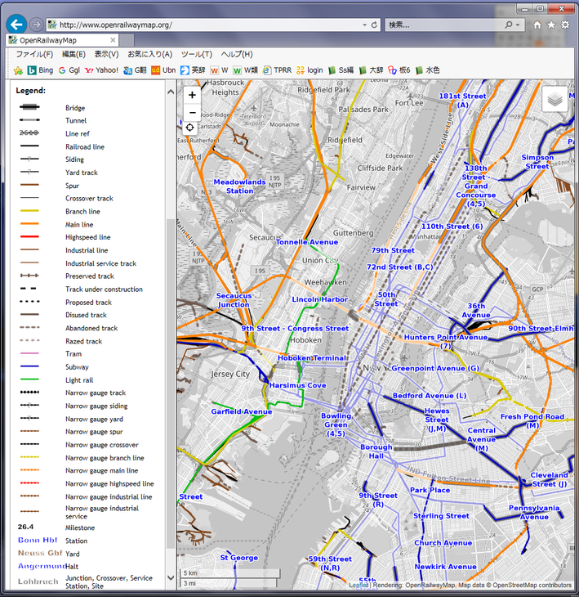Click the St George station label

pyautogui.click(x=239, y=558)
